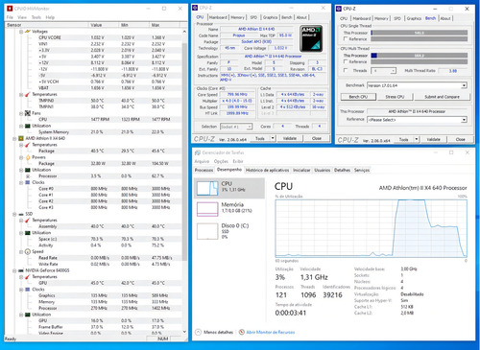Viewport: 480px width, 350px height.
Task: Open the Tools dropdown arrow in left CPU-Z window
Action: coord(273,138)
